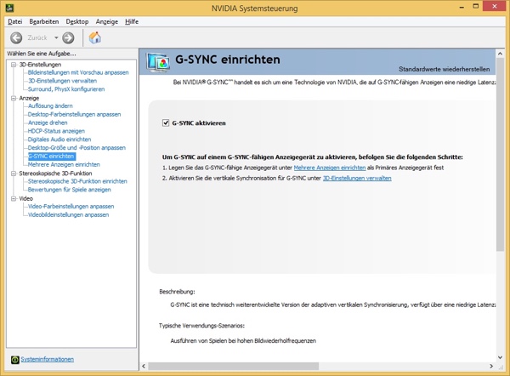Select Stereoskopische 3D-Funktion einrichten

click(77, 181)
